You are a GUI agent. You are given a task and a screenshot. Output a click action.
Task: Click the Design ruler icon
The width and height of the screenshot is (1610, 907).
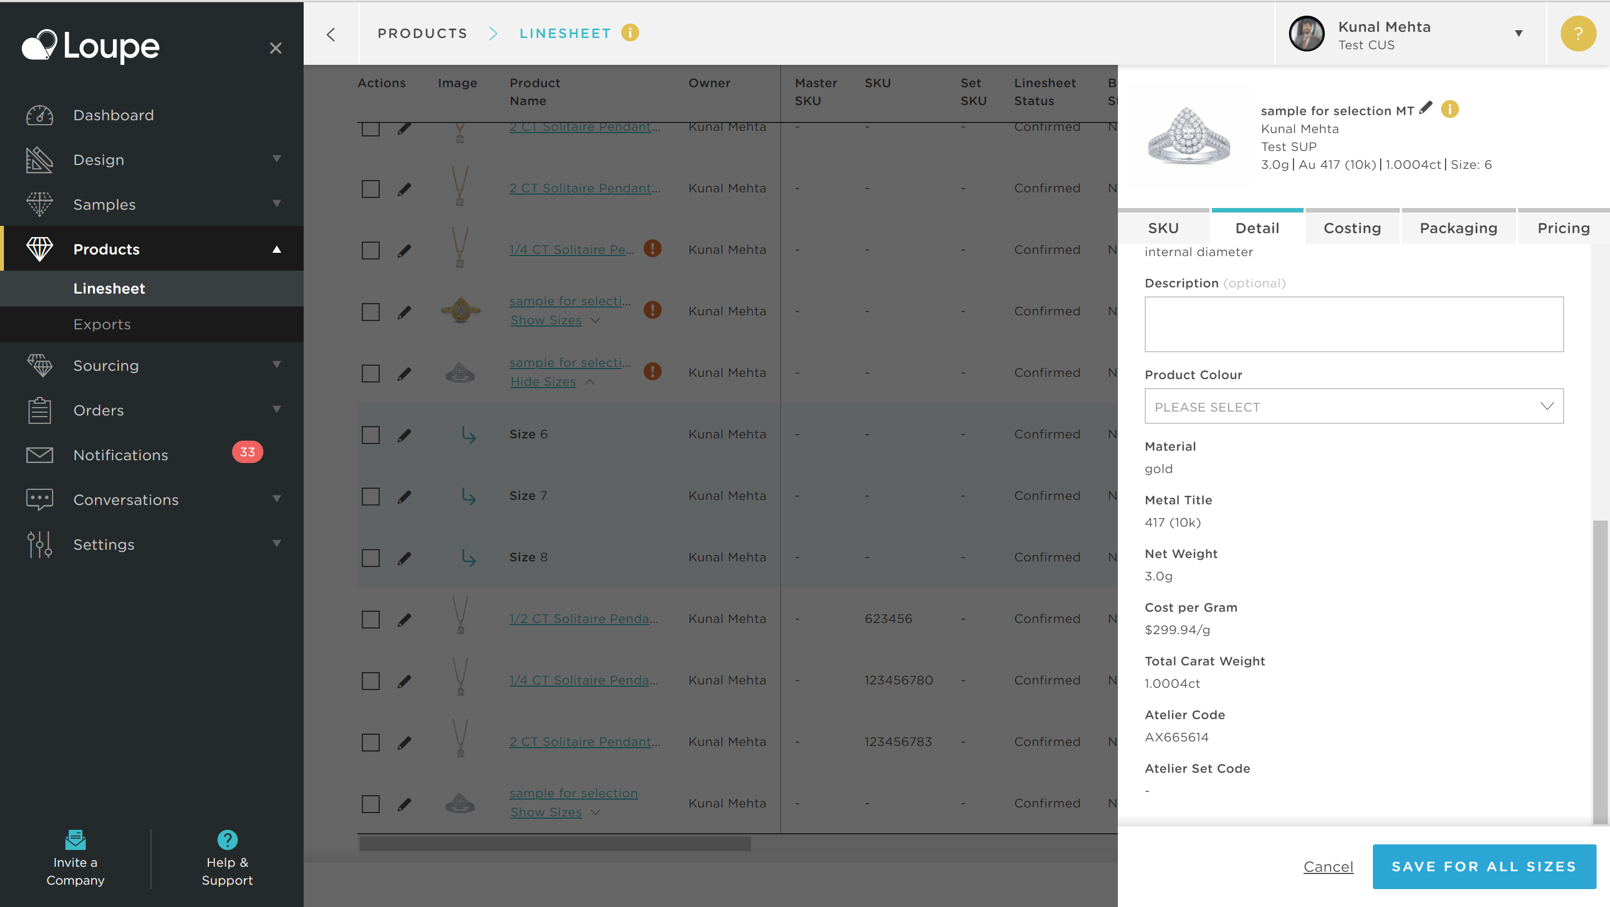39,160
